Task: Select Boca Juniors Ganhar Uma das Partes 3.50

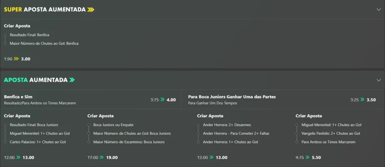Action: [371, 100]
